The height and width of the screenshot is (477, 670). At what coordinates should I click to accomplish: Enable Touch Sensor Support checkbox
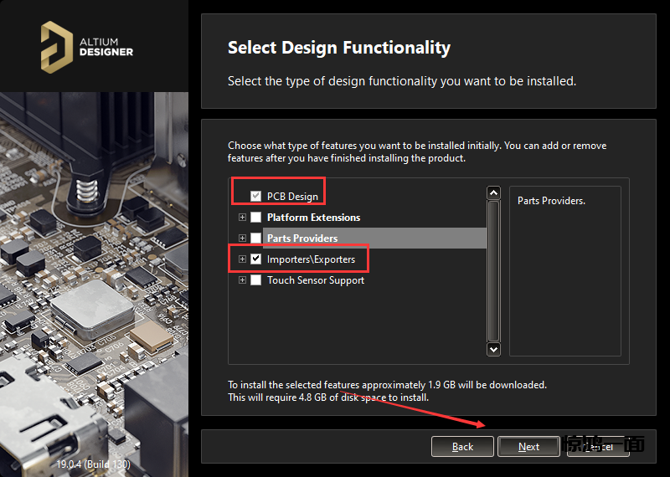(256, 280)
